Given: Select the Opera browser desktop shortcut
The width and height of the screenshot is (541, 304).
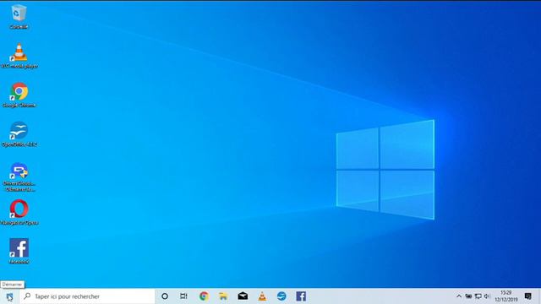Looking at the screenshot, I should point(19,212).
